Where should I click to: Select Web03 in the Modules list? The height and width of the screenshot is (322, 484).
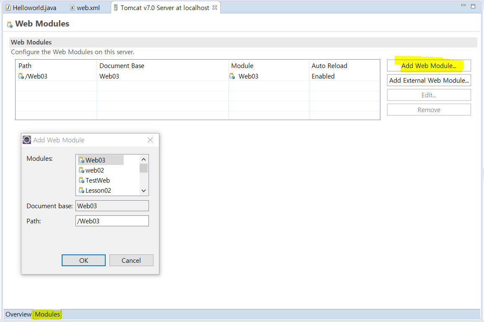101,160
